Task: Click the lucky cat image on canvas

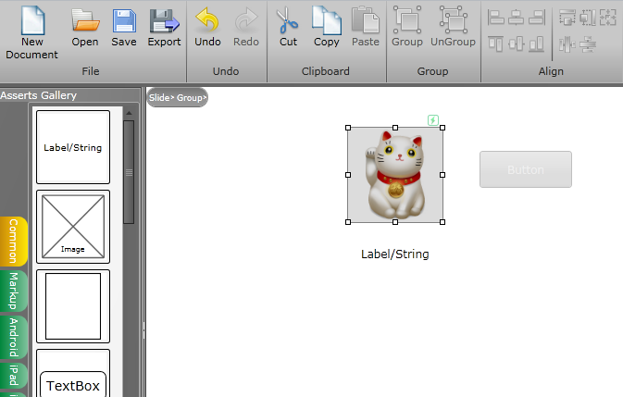Action: pos(395,175)
